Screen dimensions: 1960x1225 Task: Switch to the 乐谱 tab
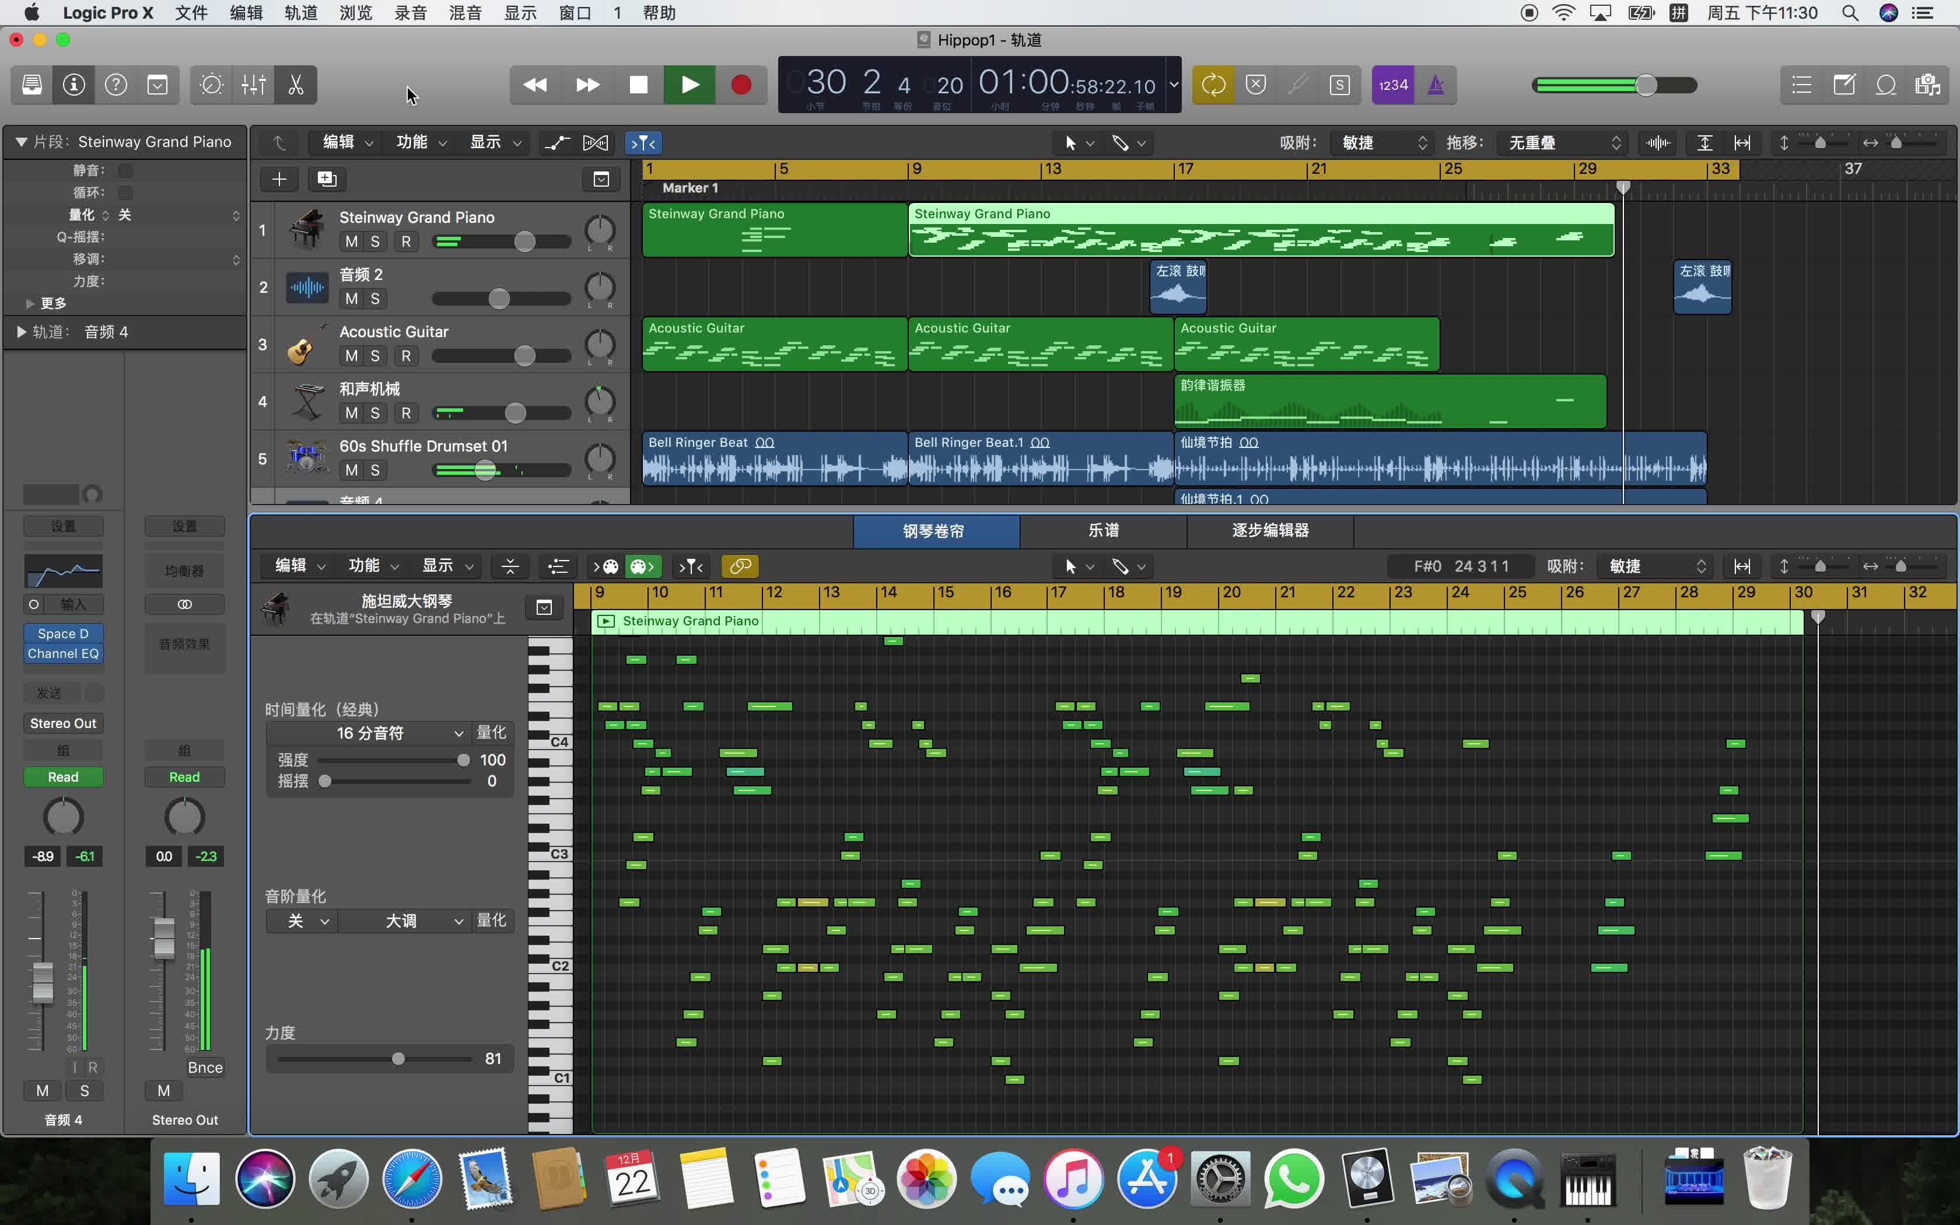1103,531
